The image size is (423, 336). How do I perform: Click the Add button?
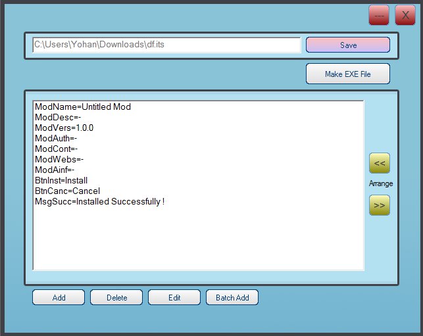pos(59,297)
